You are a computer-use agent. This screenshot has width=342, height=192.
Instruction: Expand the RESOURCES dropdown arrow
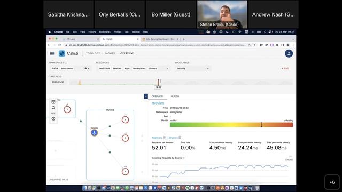[x=167, y=68]
